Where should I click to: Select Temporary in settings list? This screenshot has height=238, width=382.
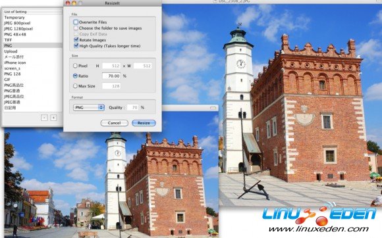tap(33, 18)
